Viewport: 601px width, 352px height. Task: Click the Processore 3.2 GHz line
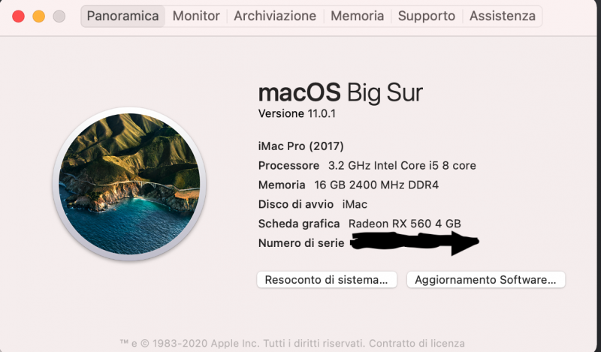tap(367, 165)
